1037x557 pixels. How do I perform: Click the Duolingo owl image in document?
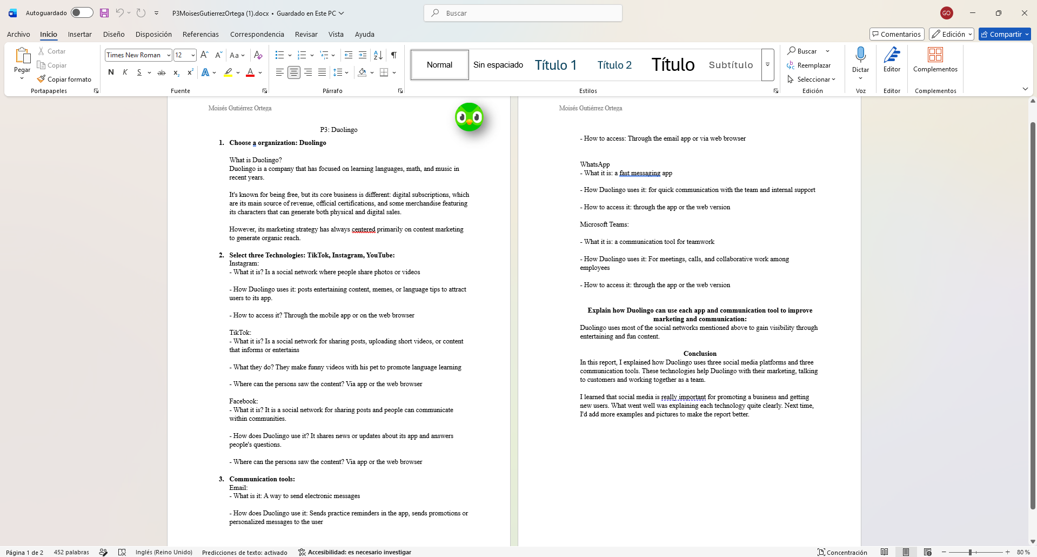[x=469, y=117]
